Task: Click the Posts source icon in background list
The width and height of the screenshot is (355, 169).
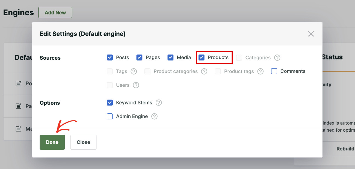Action: 18,83
